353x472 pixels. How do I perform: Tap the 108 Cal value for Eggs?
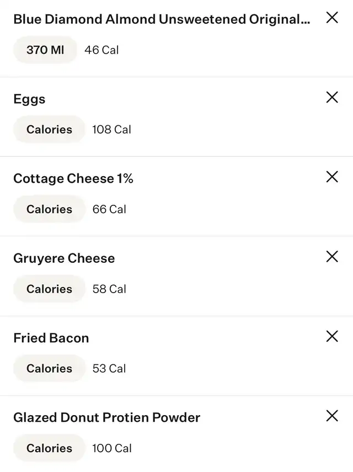pos(111,129)
